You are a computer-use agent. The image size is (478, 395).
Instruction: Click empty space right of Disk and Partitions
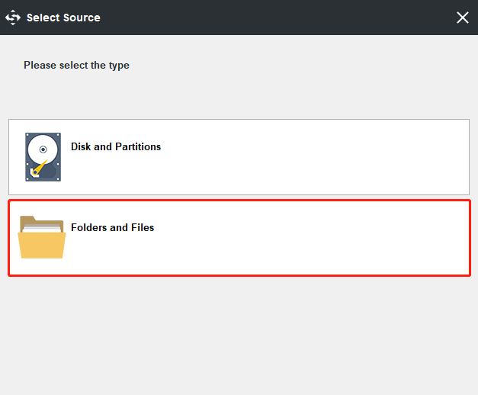(x=320, y=156)
